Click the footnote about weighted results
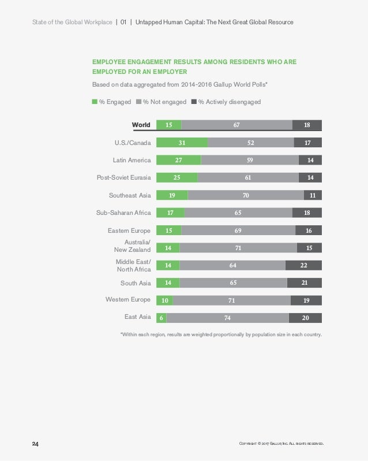Viewport: 368px width, 461px height. click(221, 334)
